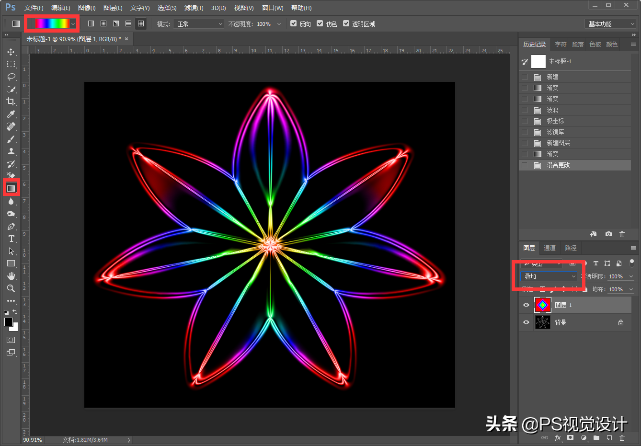Hide the 背景 layer via eye icon
This screenshot has width=641, height=446.
pos(526,322)
